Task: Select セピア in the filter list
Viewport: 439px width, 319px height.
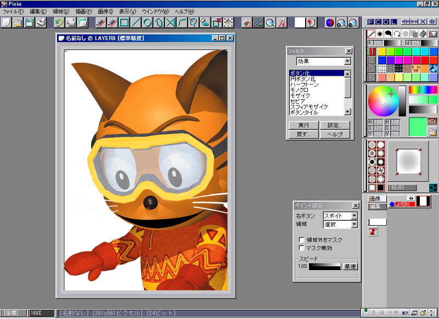Action: pos(317,101)
